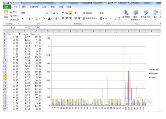Click the percent style icon
The height and width of the screenshot is (119, 166).
click(106, 19)
